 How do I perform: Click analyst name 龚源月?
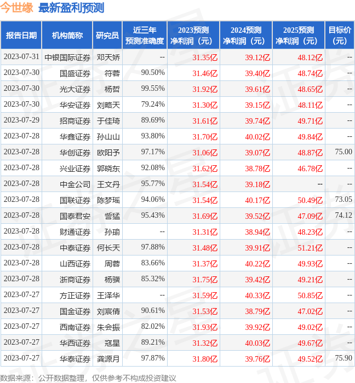point(108,359)
